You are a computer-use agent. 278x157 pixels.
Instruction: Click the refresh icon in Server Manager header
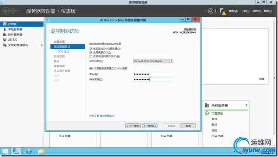point(211,11)
